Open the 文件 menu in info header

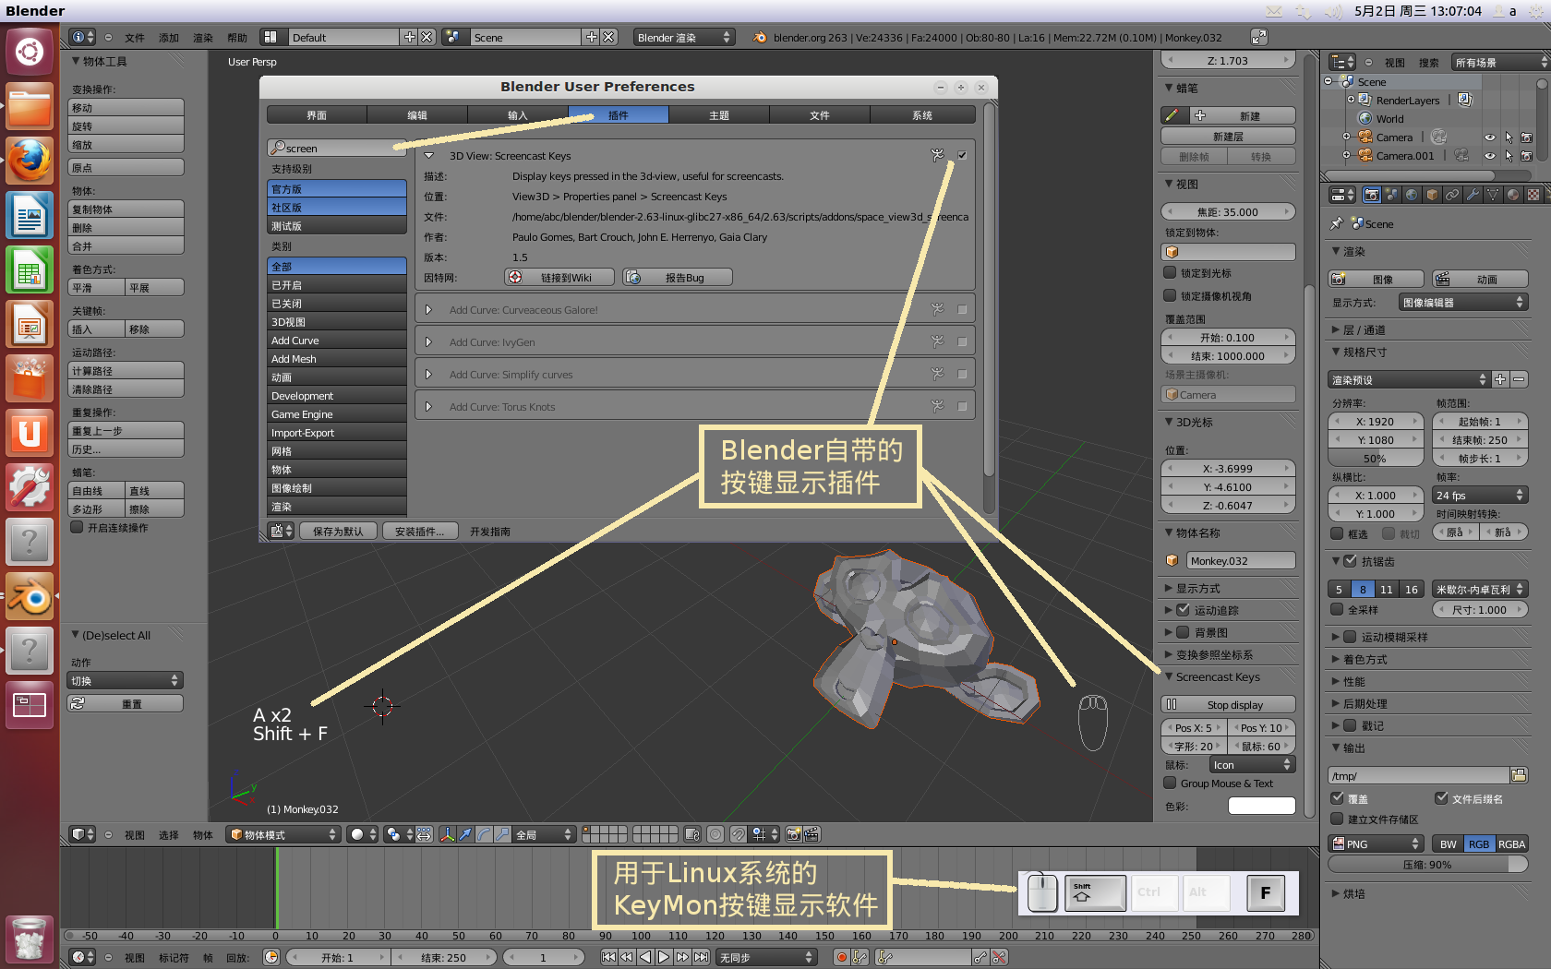[x=135, y=38]
